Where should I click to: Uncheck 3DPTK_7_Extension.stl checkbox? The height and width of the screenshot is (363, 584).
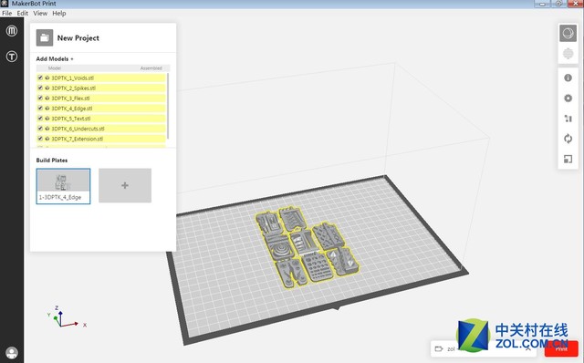[x=40, y=138]
